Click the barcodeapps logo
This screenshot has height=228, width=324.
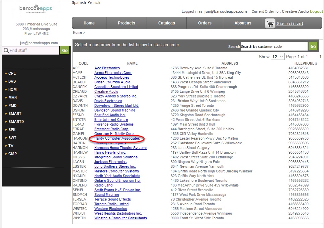[35, 9]
